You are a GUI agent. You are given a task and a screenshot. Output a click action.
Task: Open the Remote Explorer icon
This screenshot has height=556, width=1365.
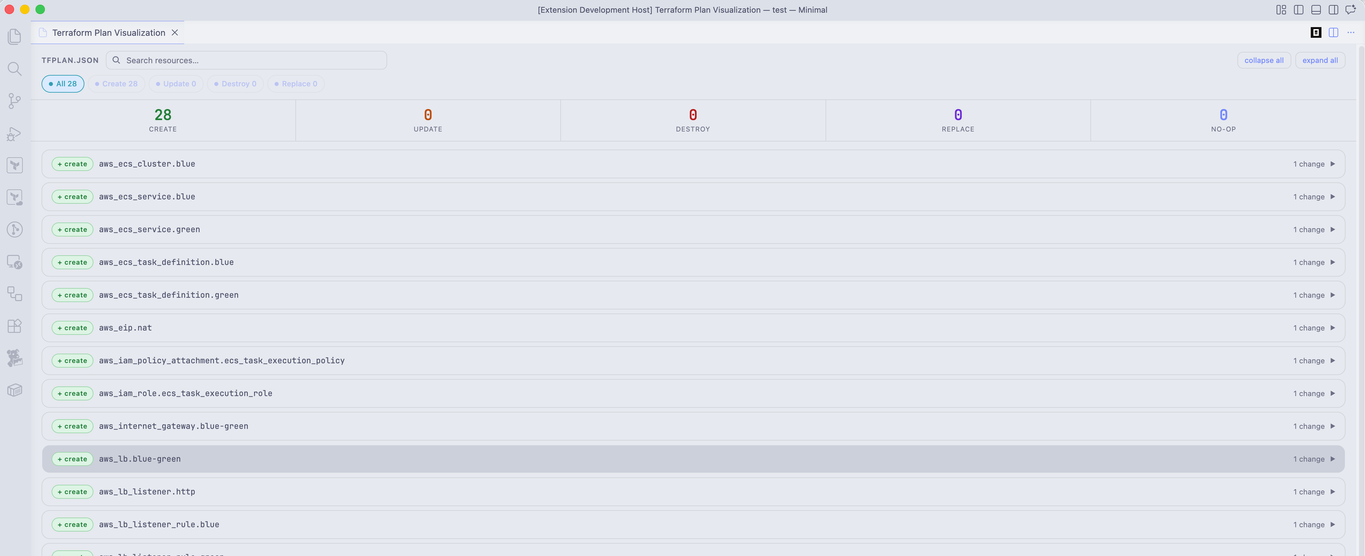(x=14, y=262)
